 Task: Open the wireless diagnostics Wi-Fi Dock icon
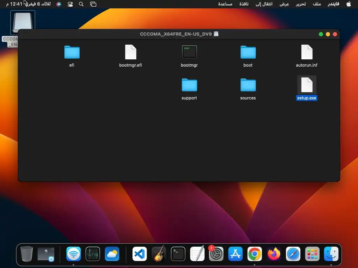pos(73,254)
